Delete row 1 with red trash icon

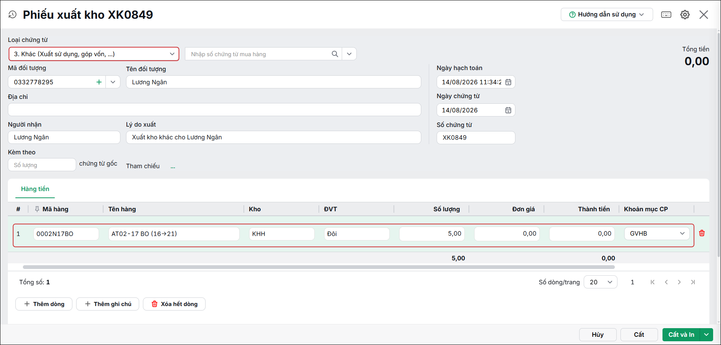tap(702, 233)
